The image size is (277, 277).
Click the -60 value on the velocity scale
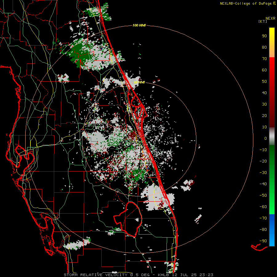click(x=263, y=207)
